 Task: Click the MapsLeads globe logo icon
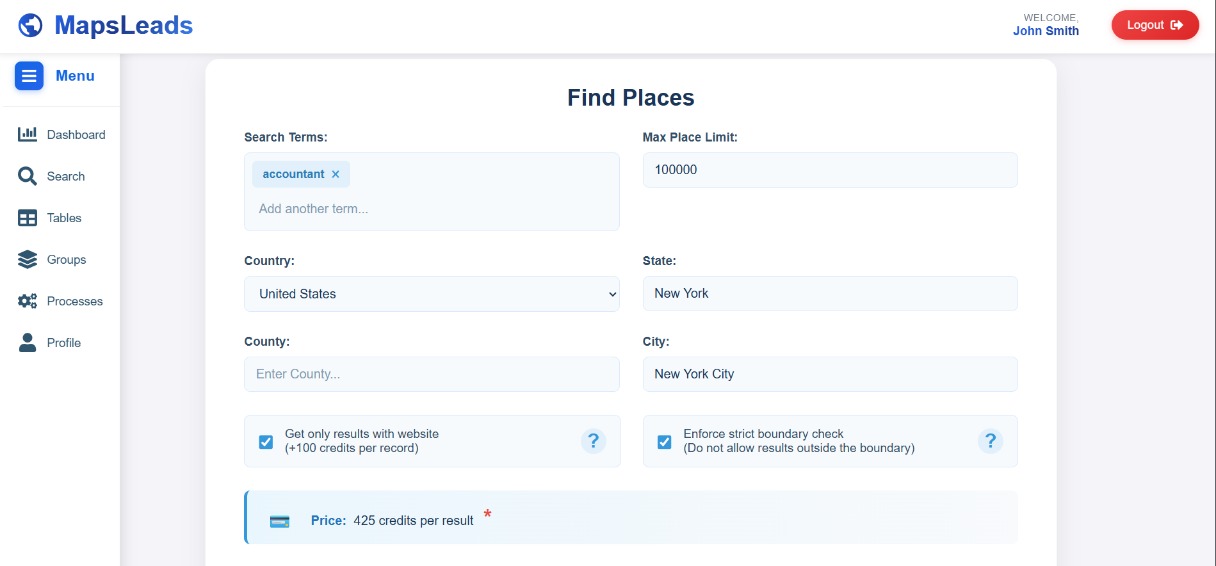click(x=30, y=26)
